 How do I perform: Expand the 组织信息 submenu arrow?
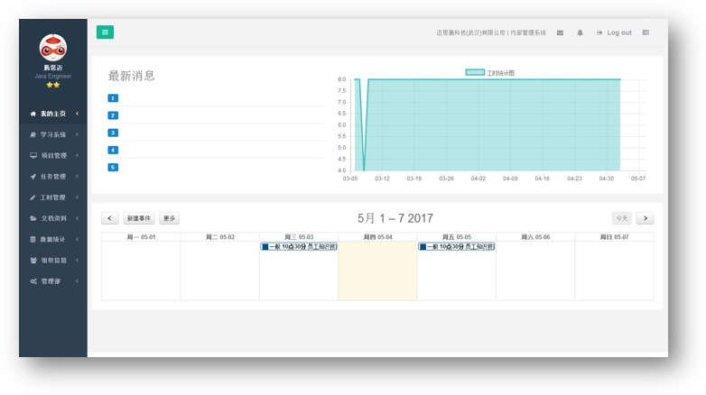pos(78,260)
